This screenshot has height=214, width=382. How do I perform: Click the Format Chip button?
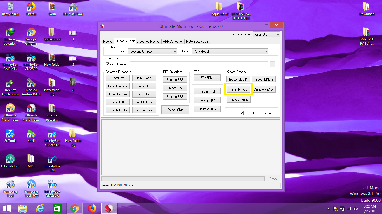pos(175,110)
